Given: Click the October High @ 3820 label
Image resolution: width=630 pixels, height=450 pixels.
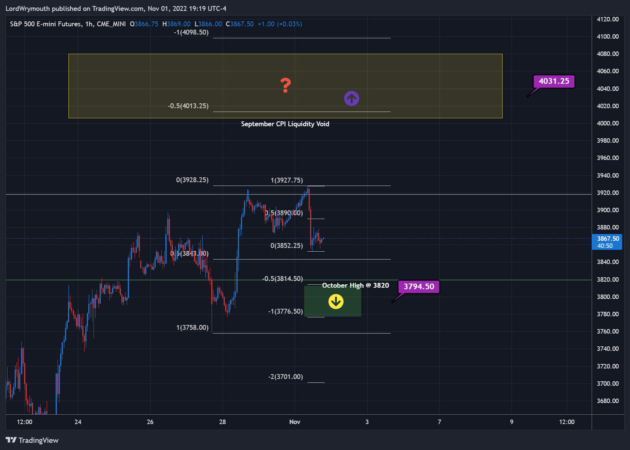Looking at the screenshot, I should pos(356,285).
